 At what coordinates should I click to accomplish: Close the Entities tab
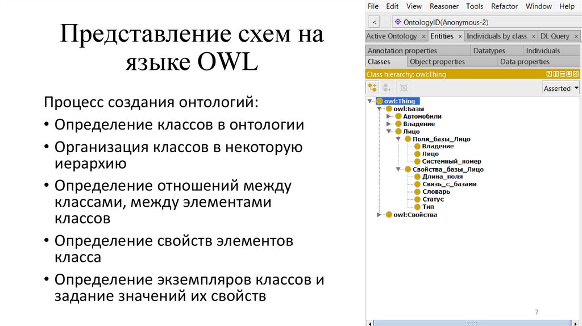(x=460, y=36)
